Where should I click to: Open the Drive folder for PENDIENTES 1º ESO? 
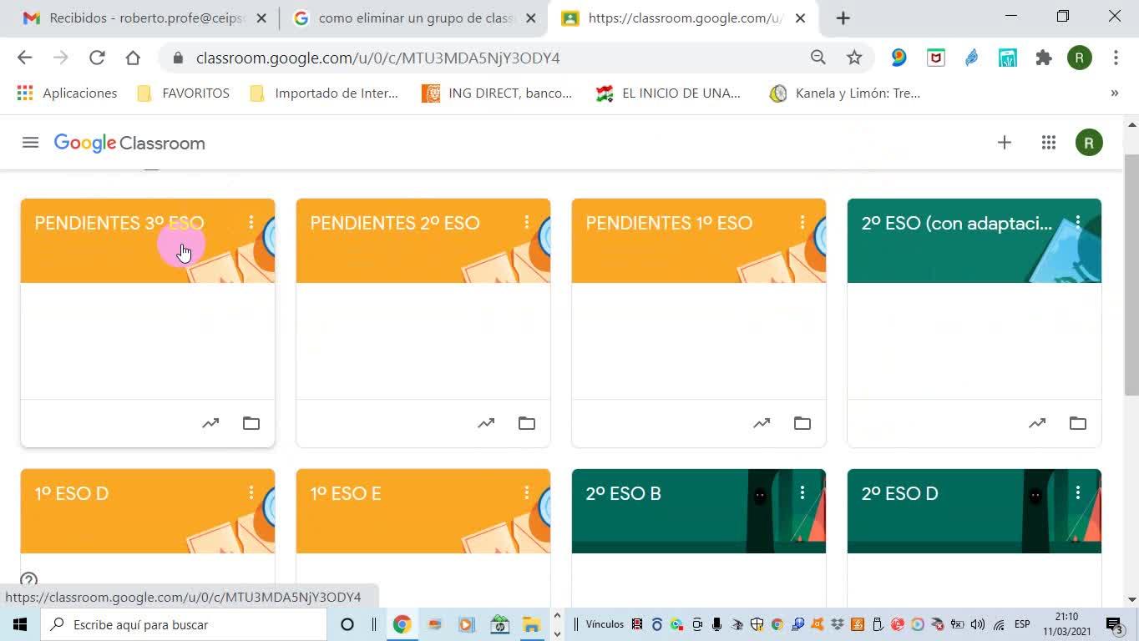click(x=802, y=423)
